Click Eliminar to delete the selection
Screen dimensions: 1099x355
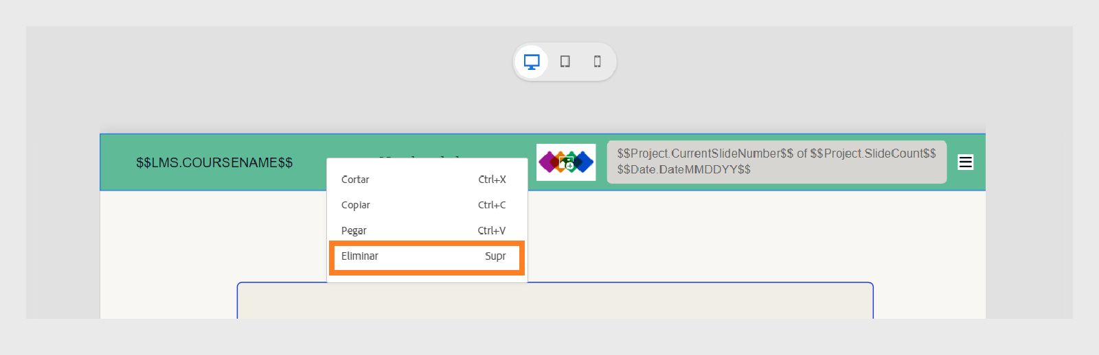tap(360, 256)
